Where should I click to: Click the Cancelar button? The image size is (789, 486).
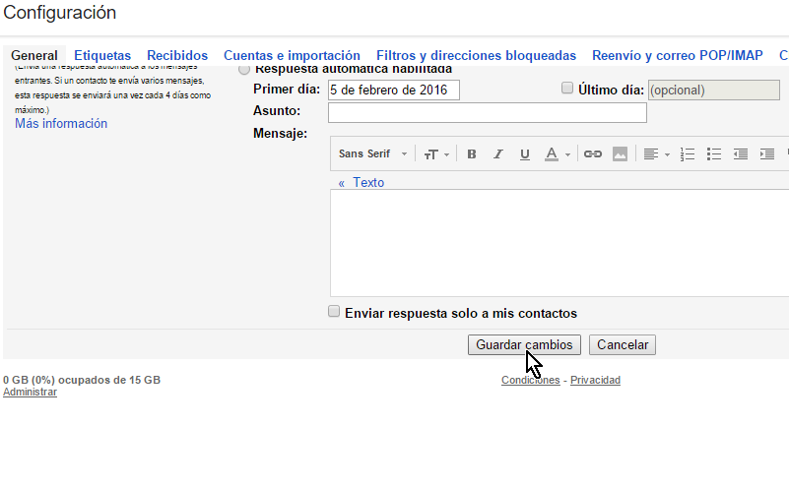pyautogui.click(x=623, y=344)
